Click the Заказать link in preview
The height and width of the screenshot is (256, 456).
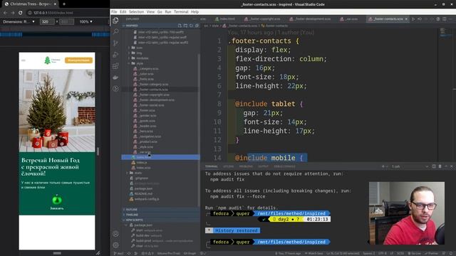point(57,208)
